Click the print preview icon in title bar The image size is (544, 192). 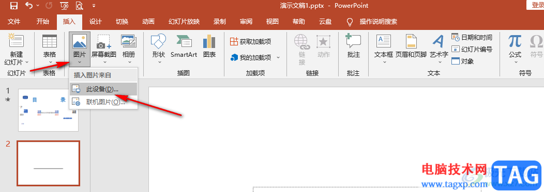coord(80,6)
